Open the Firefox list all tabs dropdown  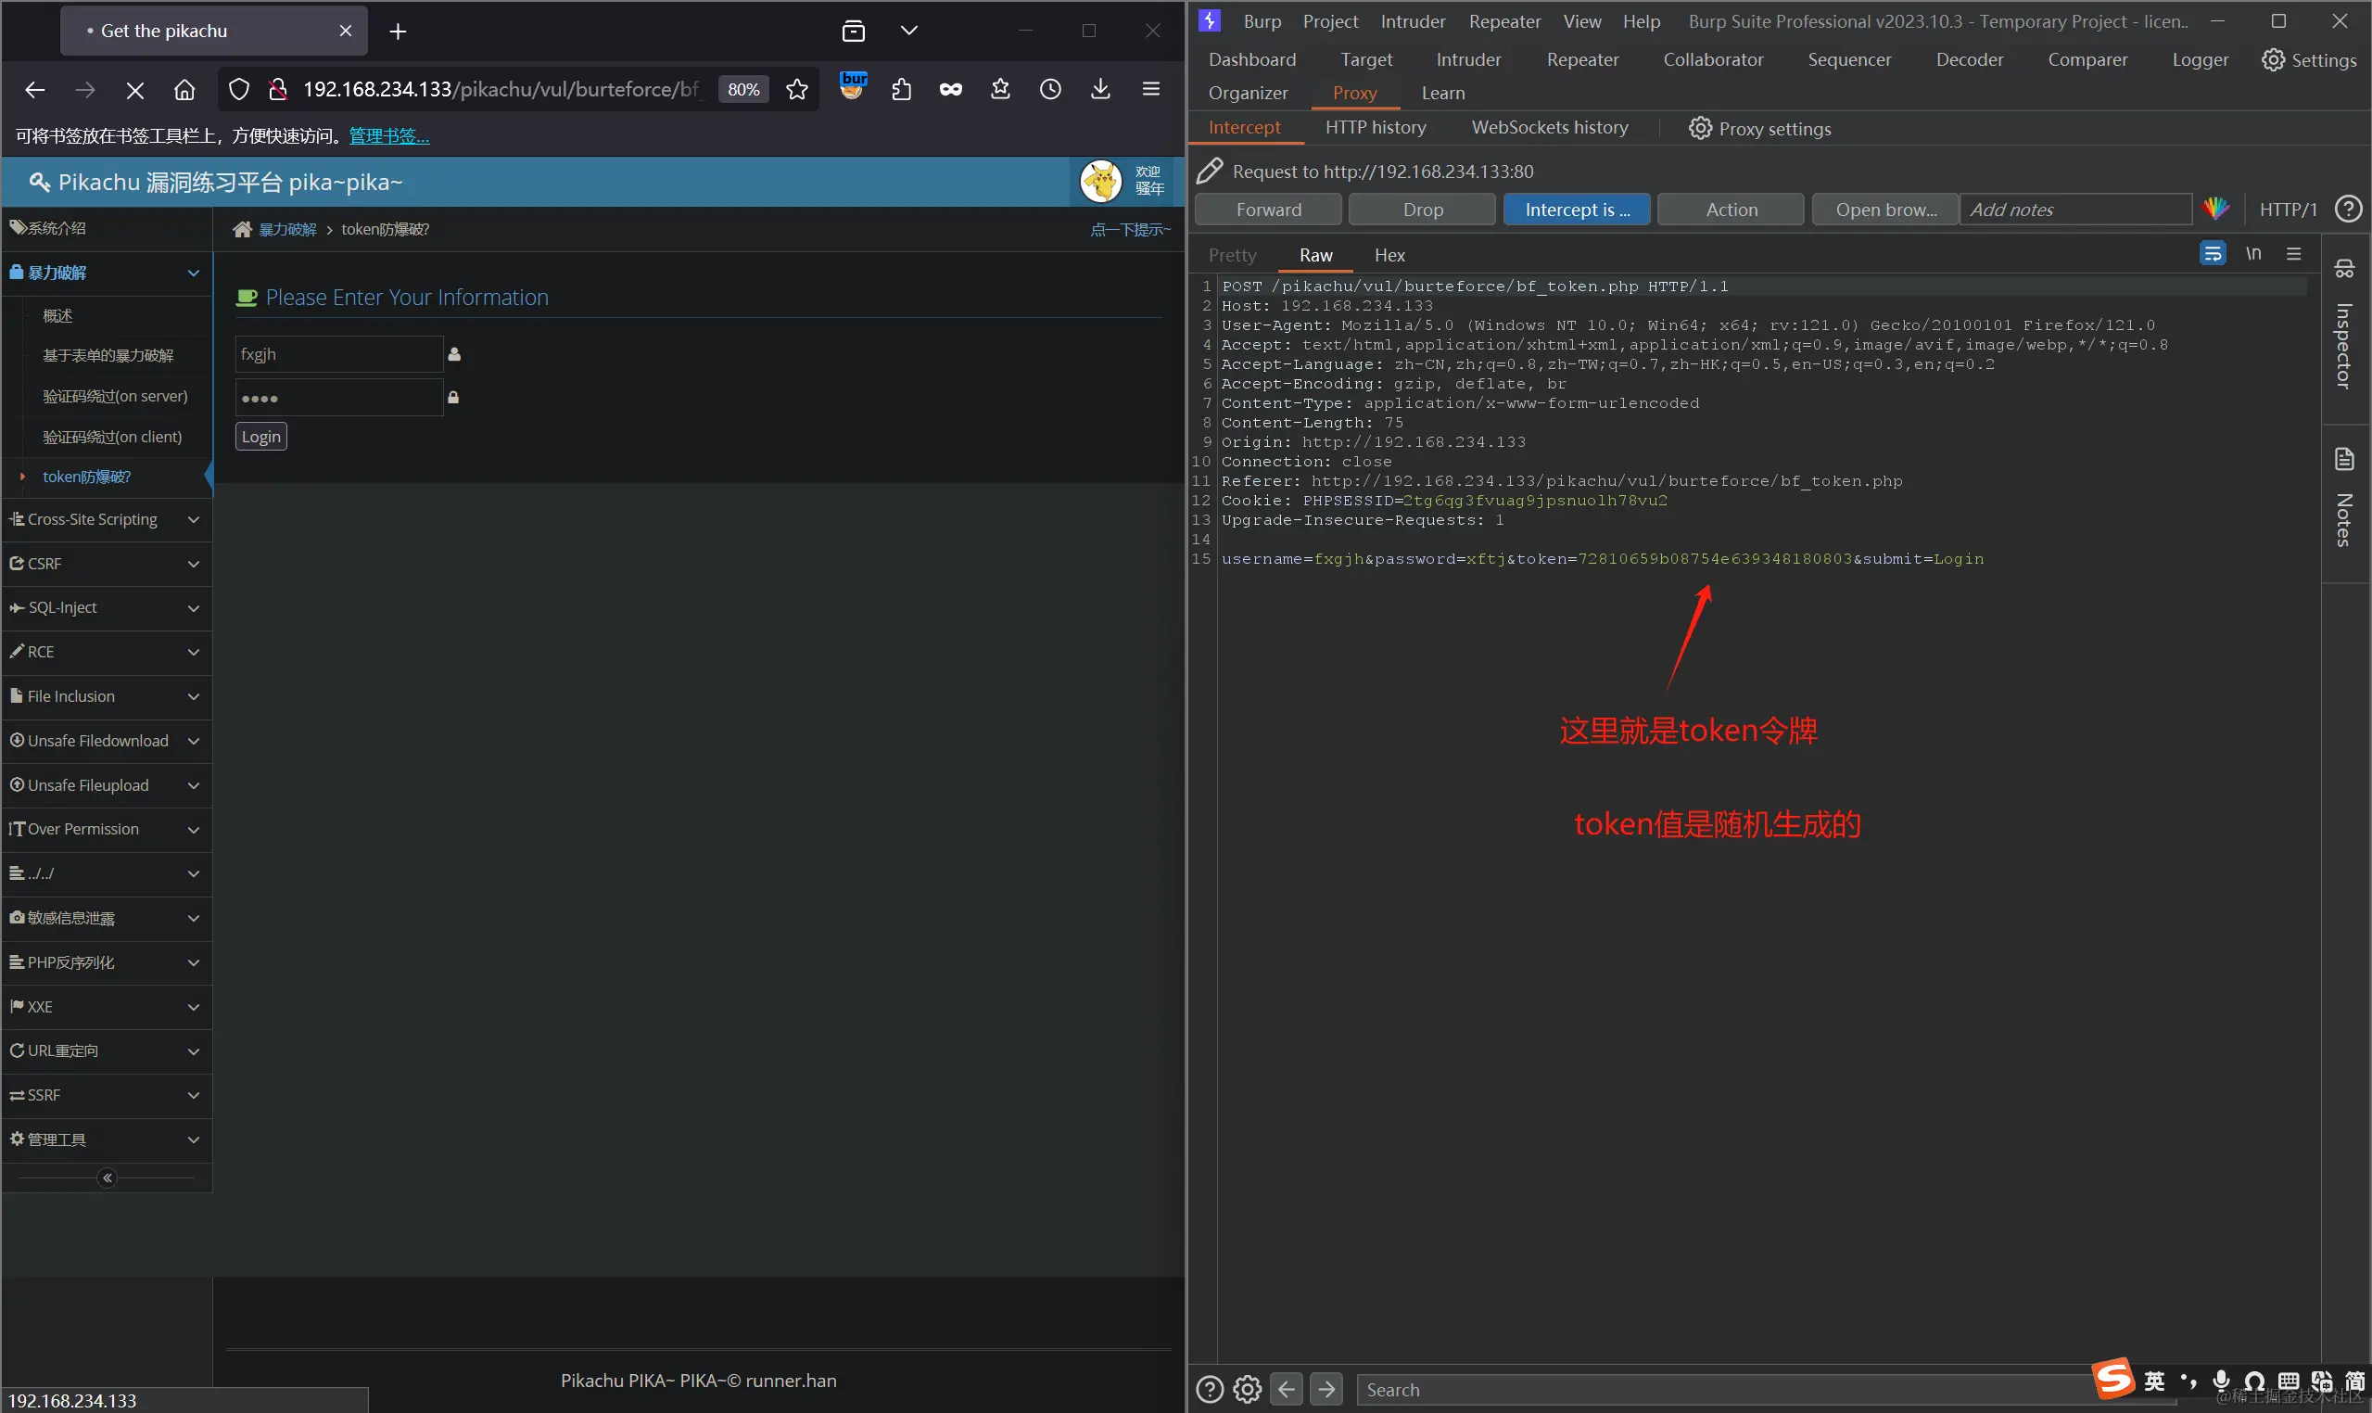coord(909,31)
